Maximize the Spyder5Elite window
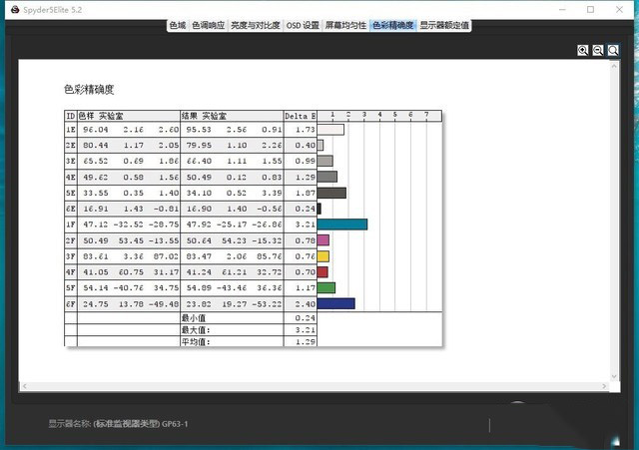This screenshot has height=450, width=639. [x=592, y=9]
